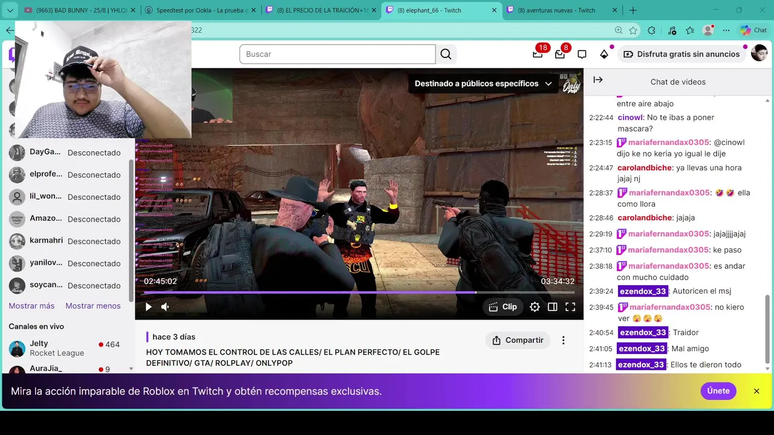This screenshot has height=435, width=774.
Task: Seek on the video progress bar
Action: point(359,292)
